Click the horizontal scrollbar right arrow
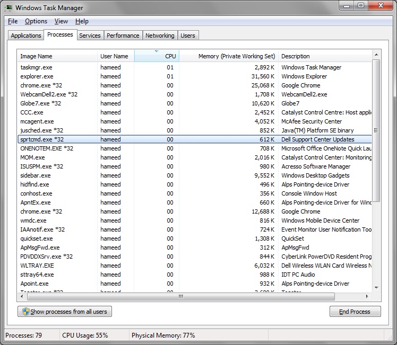Image resolution: width=397 pixels, height=345 pixels. (x=367, y=296)
